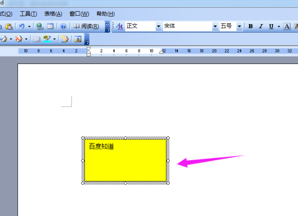The width and height of the screenshot is (298, 216).
Task: Open the font dropdown next to 宋体
Action: pyautogui.click(x=215, y=26)
